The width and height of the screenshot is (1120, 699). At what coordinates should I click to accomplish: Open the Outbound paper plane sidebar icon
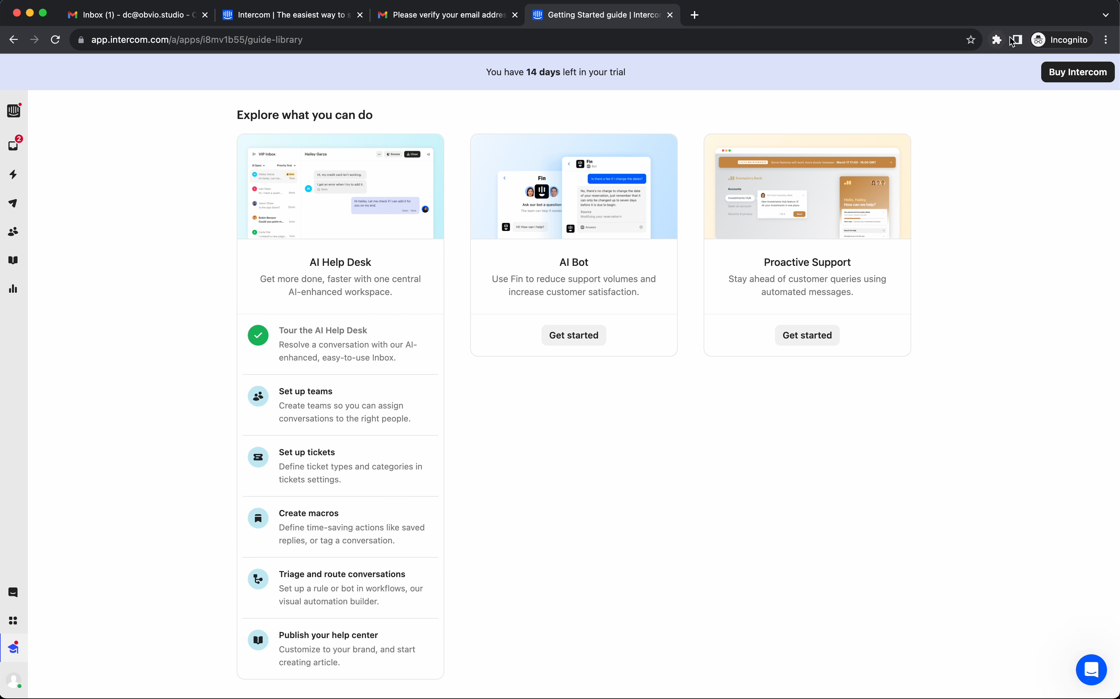tap(13, 203)
